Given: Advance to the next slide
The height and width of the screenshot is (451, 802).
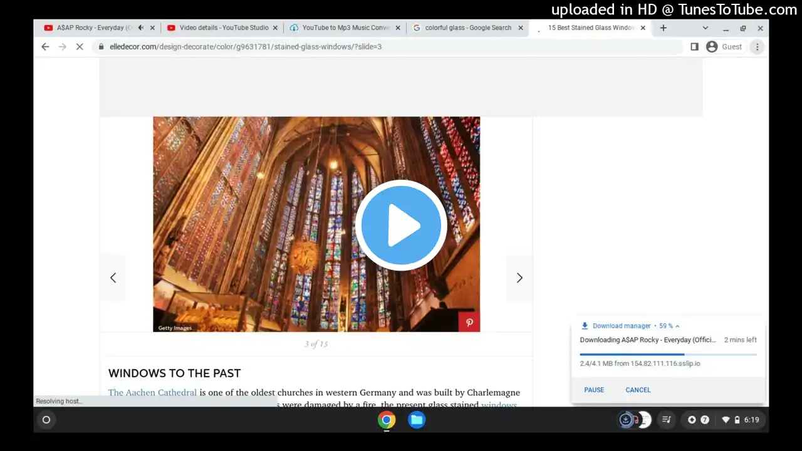Looking at the screenshot, I should 519,277.
